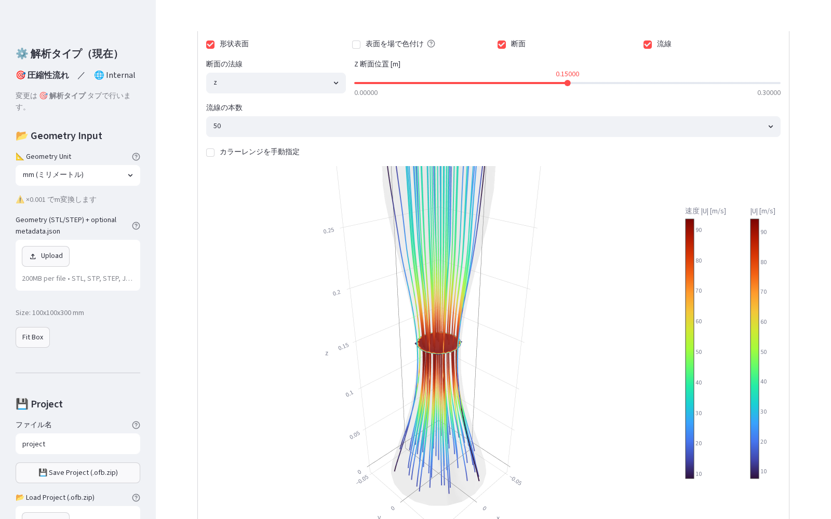The width and height of the screenshot is (831, 519).
Task: Click the Fit Box button
Action: (33, 337)
